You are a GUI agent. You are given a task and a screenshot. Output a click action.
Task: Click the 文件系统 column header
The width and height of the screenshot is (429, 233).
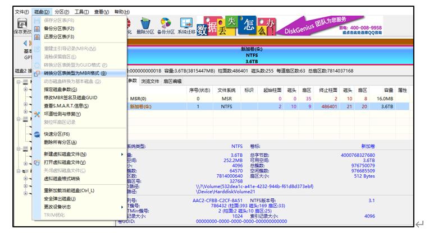(226, 90)
